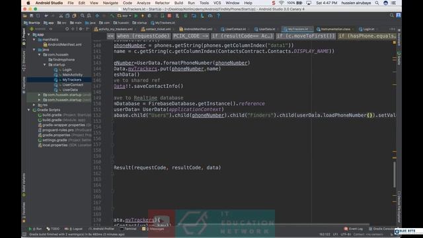Viewport: 423px width, 238px height.
Task: Click the editor vertical scrollbar thumb
Action: click(395, 175)
